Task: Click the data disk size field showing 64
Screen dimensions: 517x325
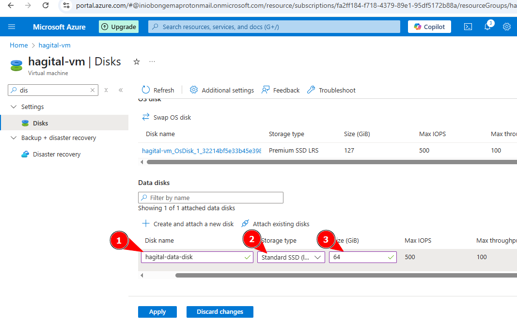Action: (363, 257)
